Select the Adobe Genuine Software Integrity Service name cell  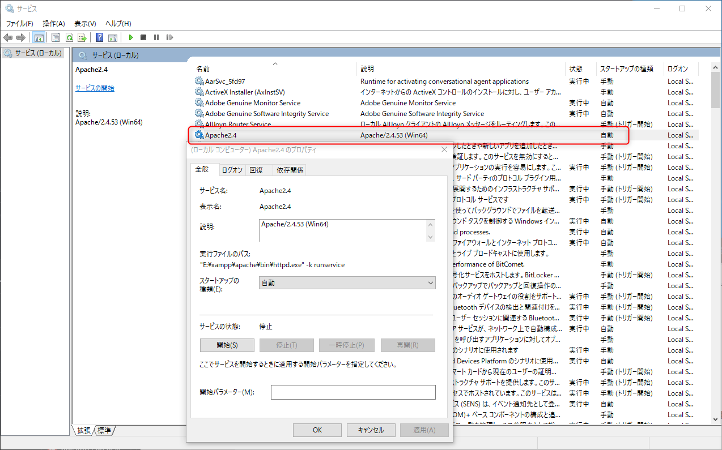267,114
